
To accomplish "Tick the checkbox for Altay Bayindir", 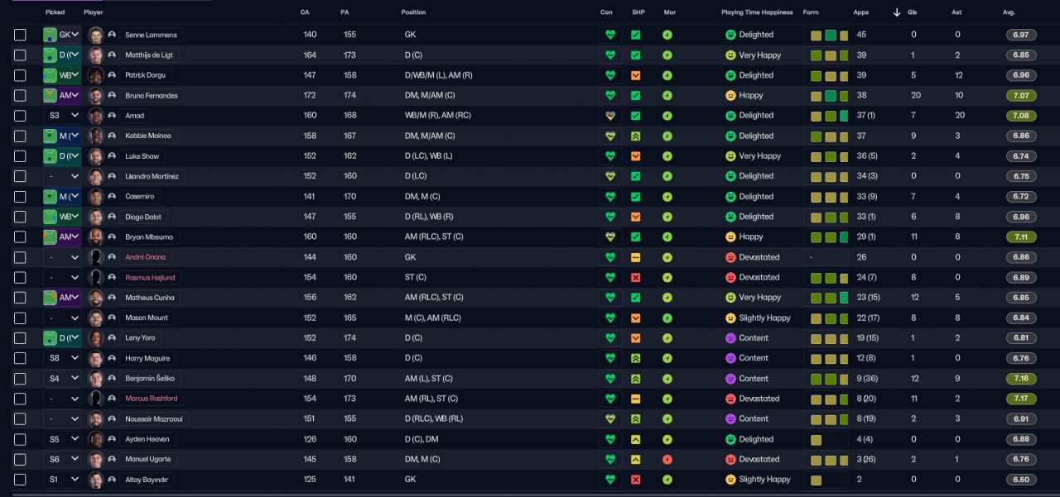I will coord(20,480).
